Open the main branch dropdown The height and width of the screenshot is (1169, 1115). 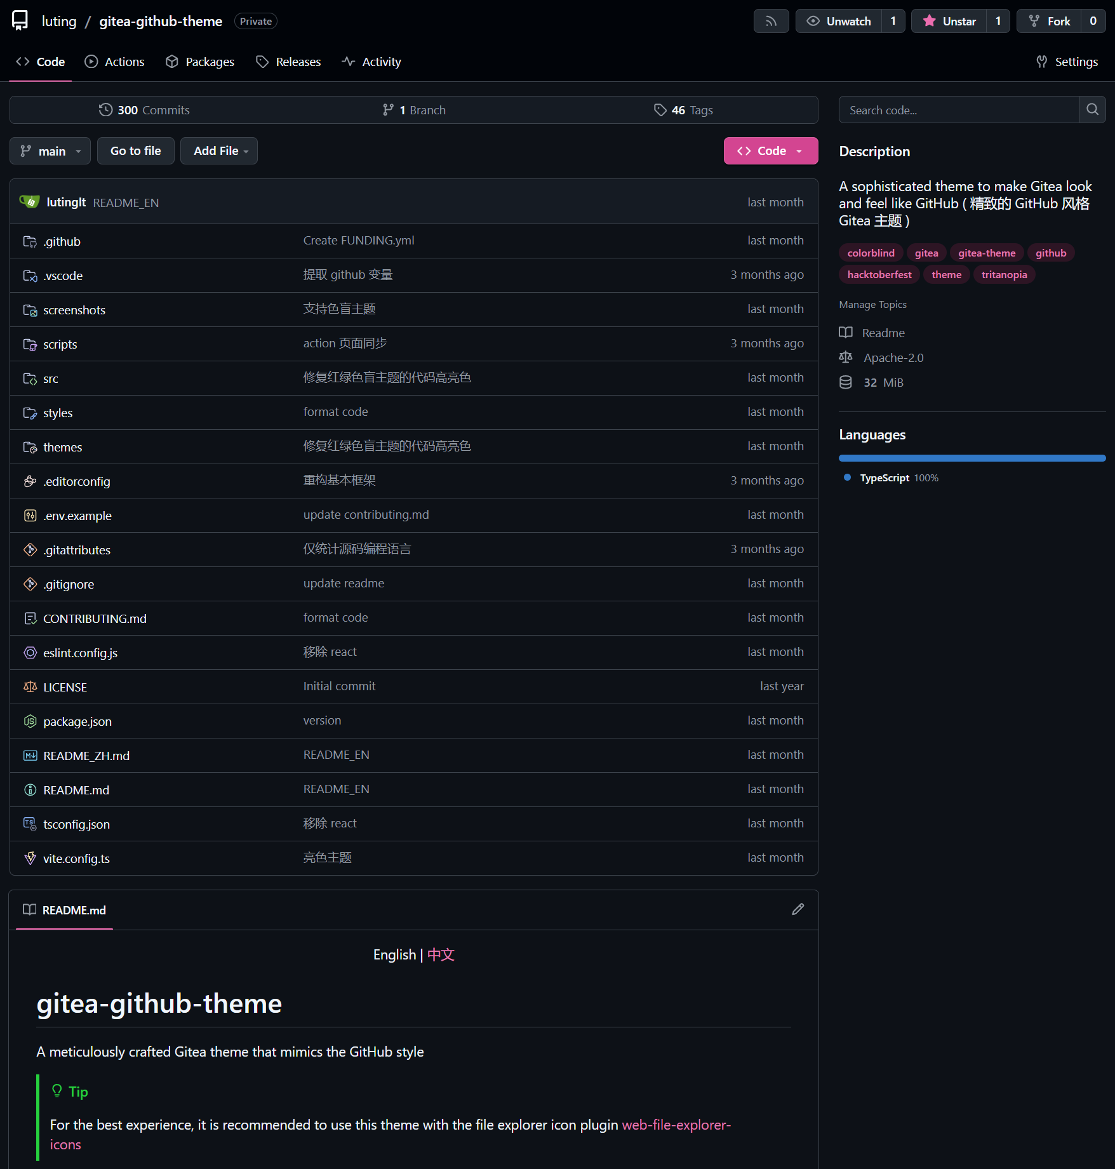click(x=50, y=151)
